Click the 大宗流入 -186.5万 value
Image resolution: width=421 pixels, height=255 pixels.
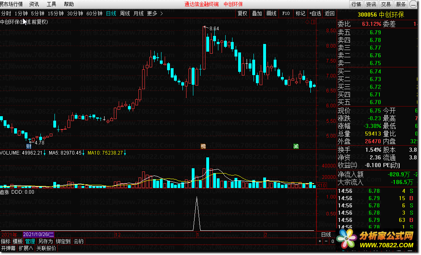coord(402,182)
